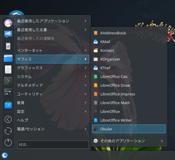Expand その他のアプリケーション submenu arrow
Screen dimensions: 175x160
click(x=162, y=141)
